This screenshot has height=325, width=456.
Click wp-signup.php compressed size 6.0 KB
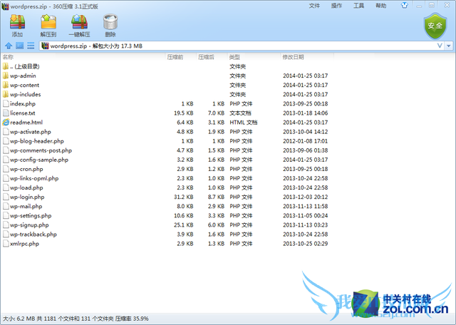(x=216, y=225)
